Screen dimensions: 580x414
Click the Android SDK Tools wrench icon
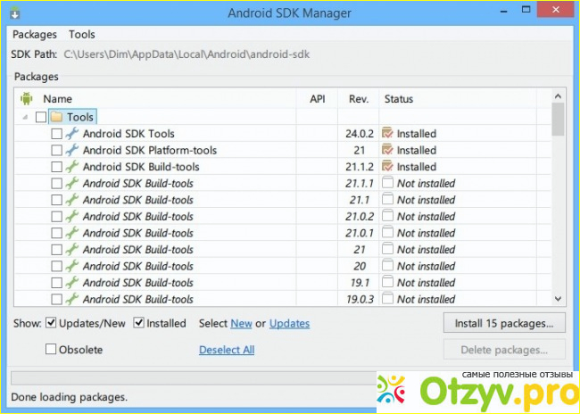tap(72, 134)
